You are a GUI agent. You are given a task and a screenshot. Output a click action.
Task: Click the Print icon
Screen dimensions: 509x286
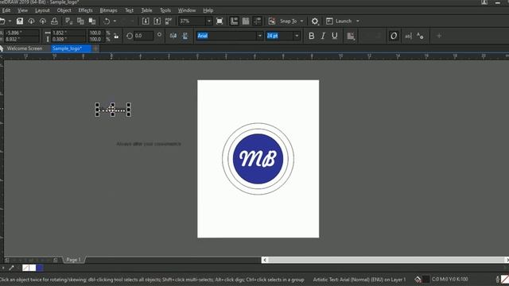54,21
